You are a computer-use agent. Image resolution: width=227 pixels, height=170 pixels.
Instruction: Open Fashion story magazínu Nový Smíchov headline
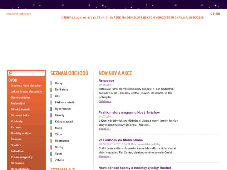[129, 112]
